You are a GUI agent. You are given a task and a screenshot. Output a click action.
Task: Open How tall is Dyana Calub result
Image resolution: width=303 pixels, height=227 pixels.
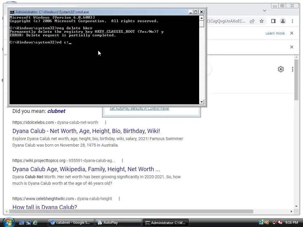[45, 207]
